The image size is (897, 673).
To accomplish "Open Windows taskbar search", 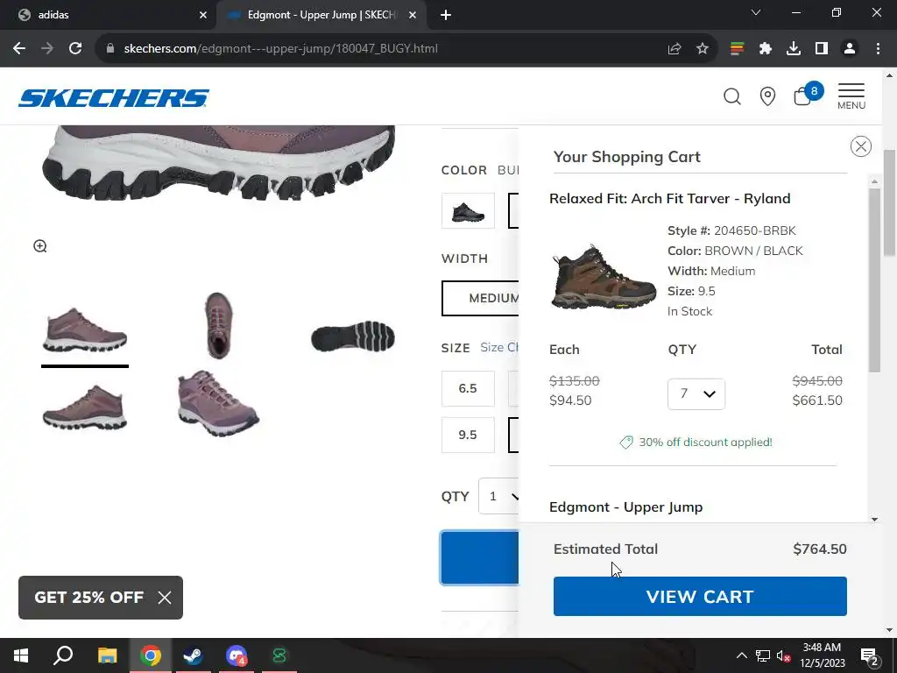I will pos(63,655).
